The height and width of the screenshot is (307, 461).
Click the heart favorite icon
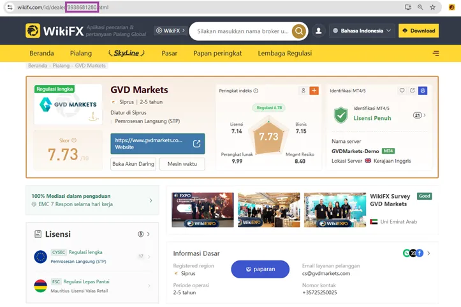pyautogui.click(x=402, y=91)
